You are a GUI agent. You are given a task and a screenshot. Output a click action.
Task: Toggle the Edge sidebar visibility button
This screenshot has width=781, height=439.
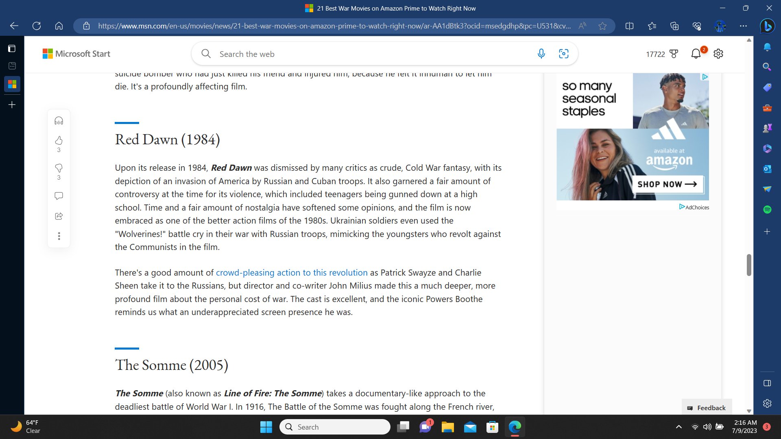point(767,383)
